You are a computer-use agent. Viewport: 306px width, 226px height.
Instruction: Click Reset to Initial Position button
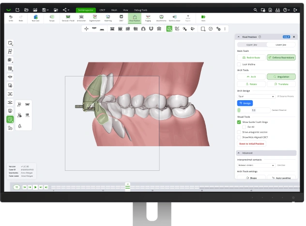click(252, 144)
